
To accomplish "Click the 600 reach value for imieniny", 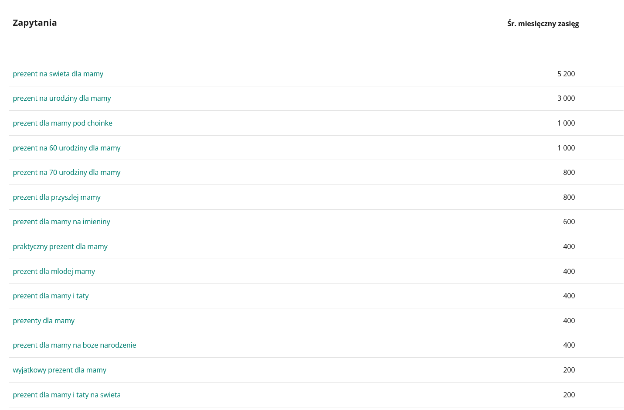I will point(569,222).
